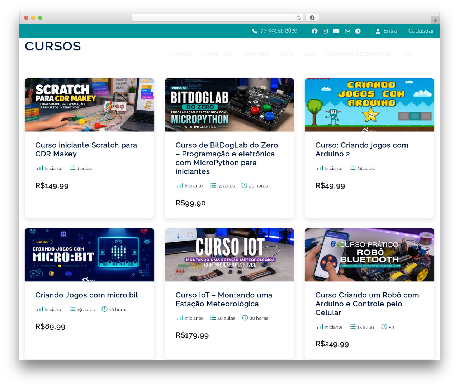459x388 pixels.
Task: Open the WhatsApp social icon
Action: (347, 31)
